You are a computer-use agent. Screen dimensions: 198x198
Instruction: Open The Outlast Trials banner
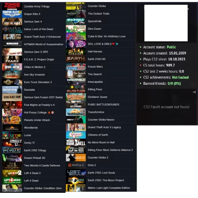pyautogui.click(x=76, y=13)
